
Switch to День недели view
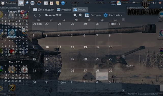(44, 10)
